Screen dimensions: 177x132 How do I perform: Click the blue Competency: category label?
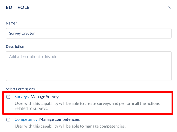26,119
